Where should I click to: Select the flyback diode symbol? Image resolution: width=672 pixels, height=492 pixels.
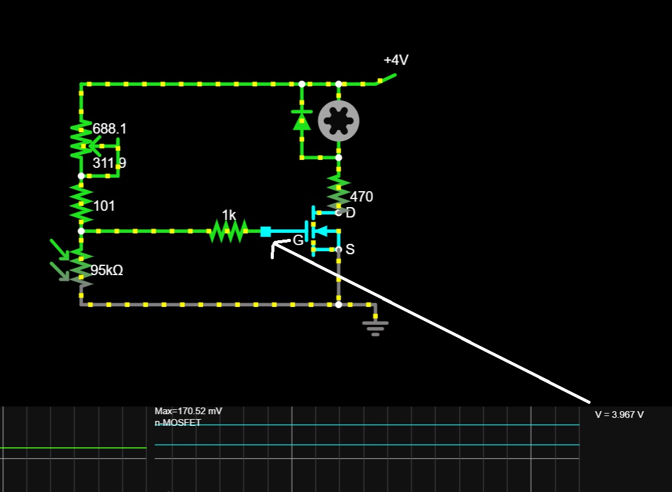point(302,120)
